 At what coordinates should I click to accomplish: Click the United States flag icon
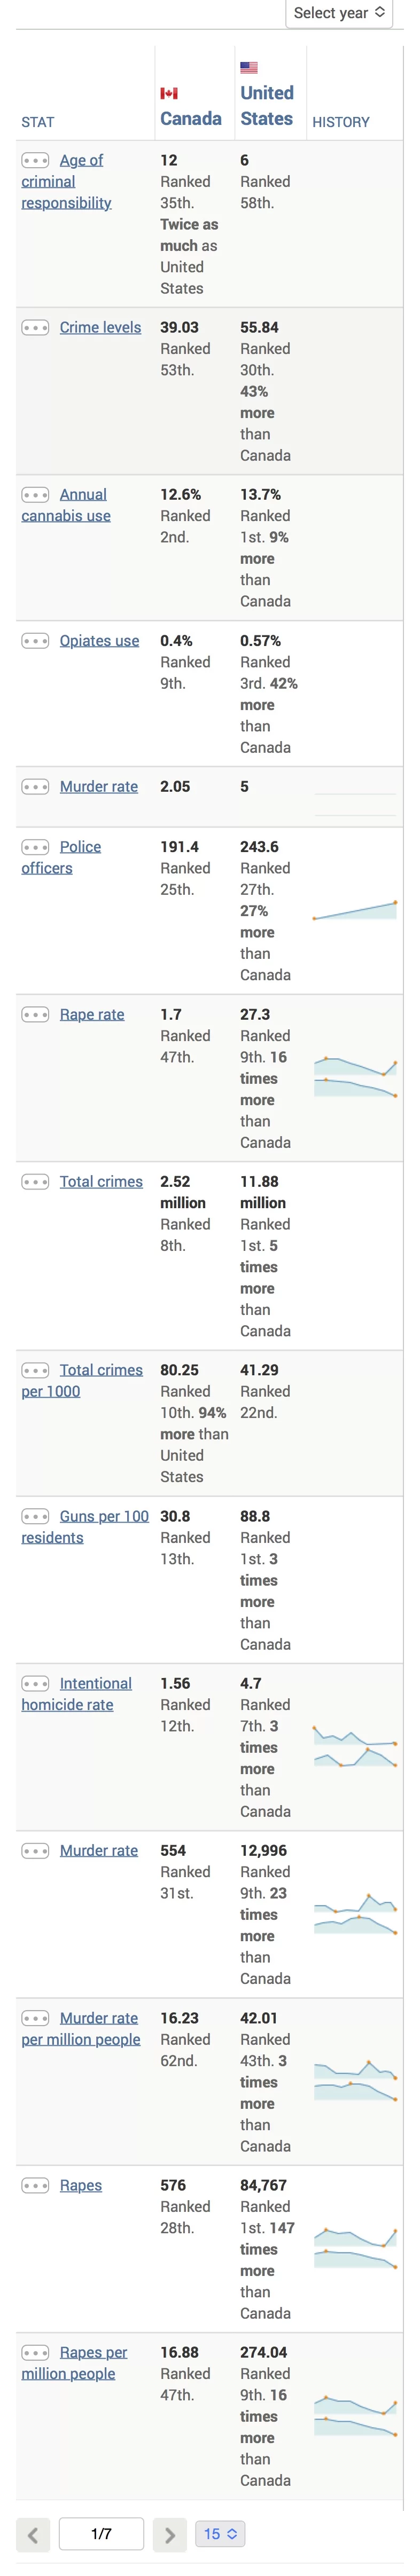pos(249,67)
